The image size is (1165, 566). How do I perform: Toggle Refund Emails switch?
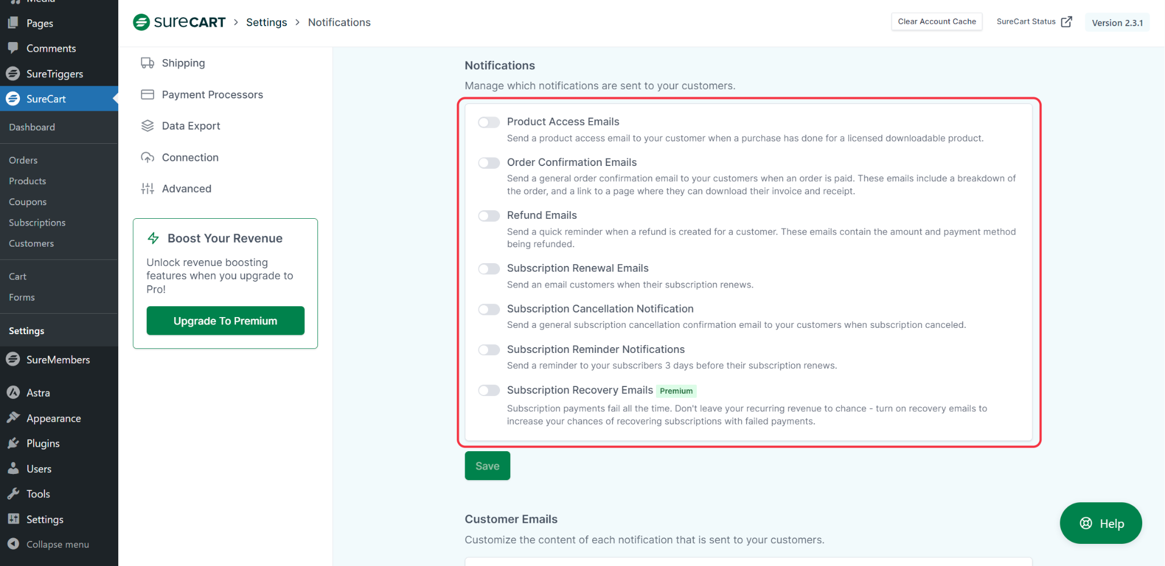[489, 216]
